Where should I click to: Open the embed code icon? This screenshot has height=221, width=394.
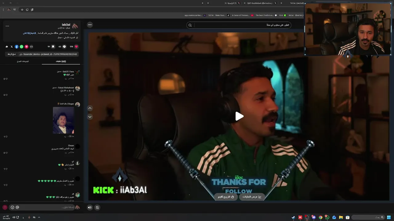click(x=31, y=47)
